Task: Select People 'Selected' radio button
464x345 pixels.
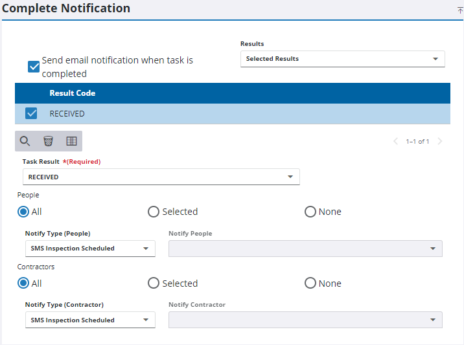Action: pos(154,212)
